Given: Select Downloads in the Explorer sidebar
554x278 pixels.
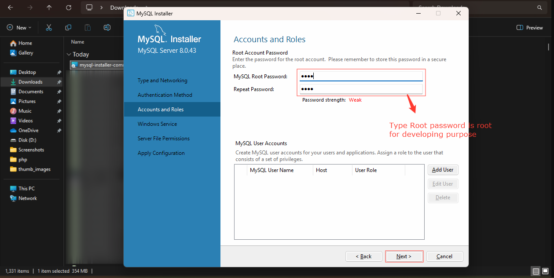Looking at the screenshot, I should click(x=31, y=82).
